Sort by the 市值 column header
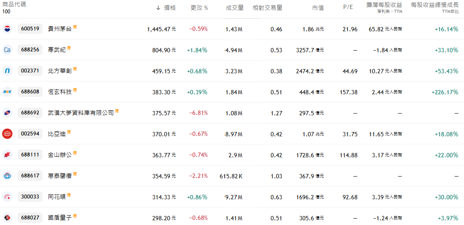This screenshot has height=225, width=464. click(318, 8)
